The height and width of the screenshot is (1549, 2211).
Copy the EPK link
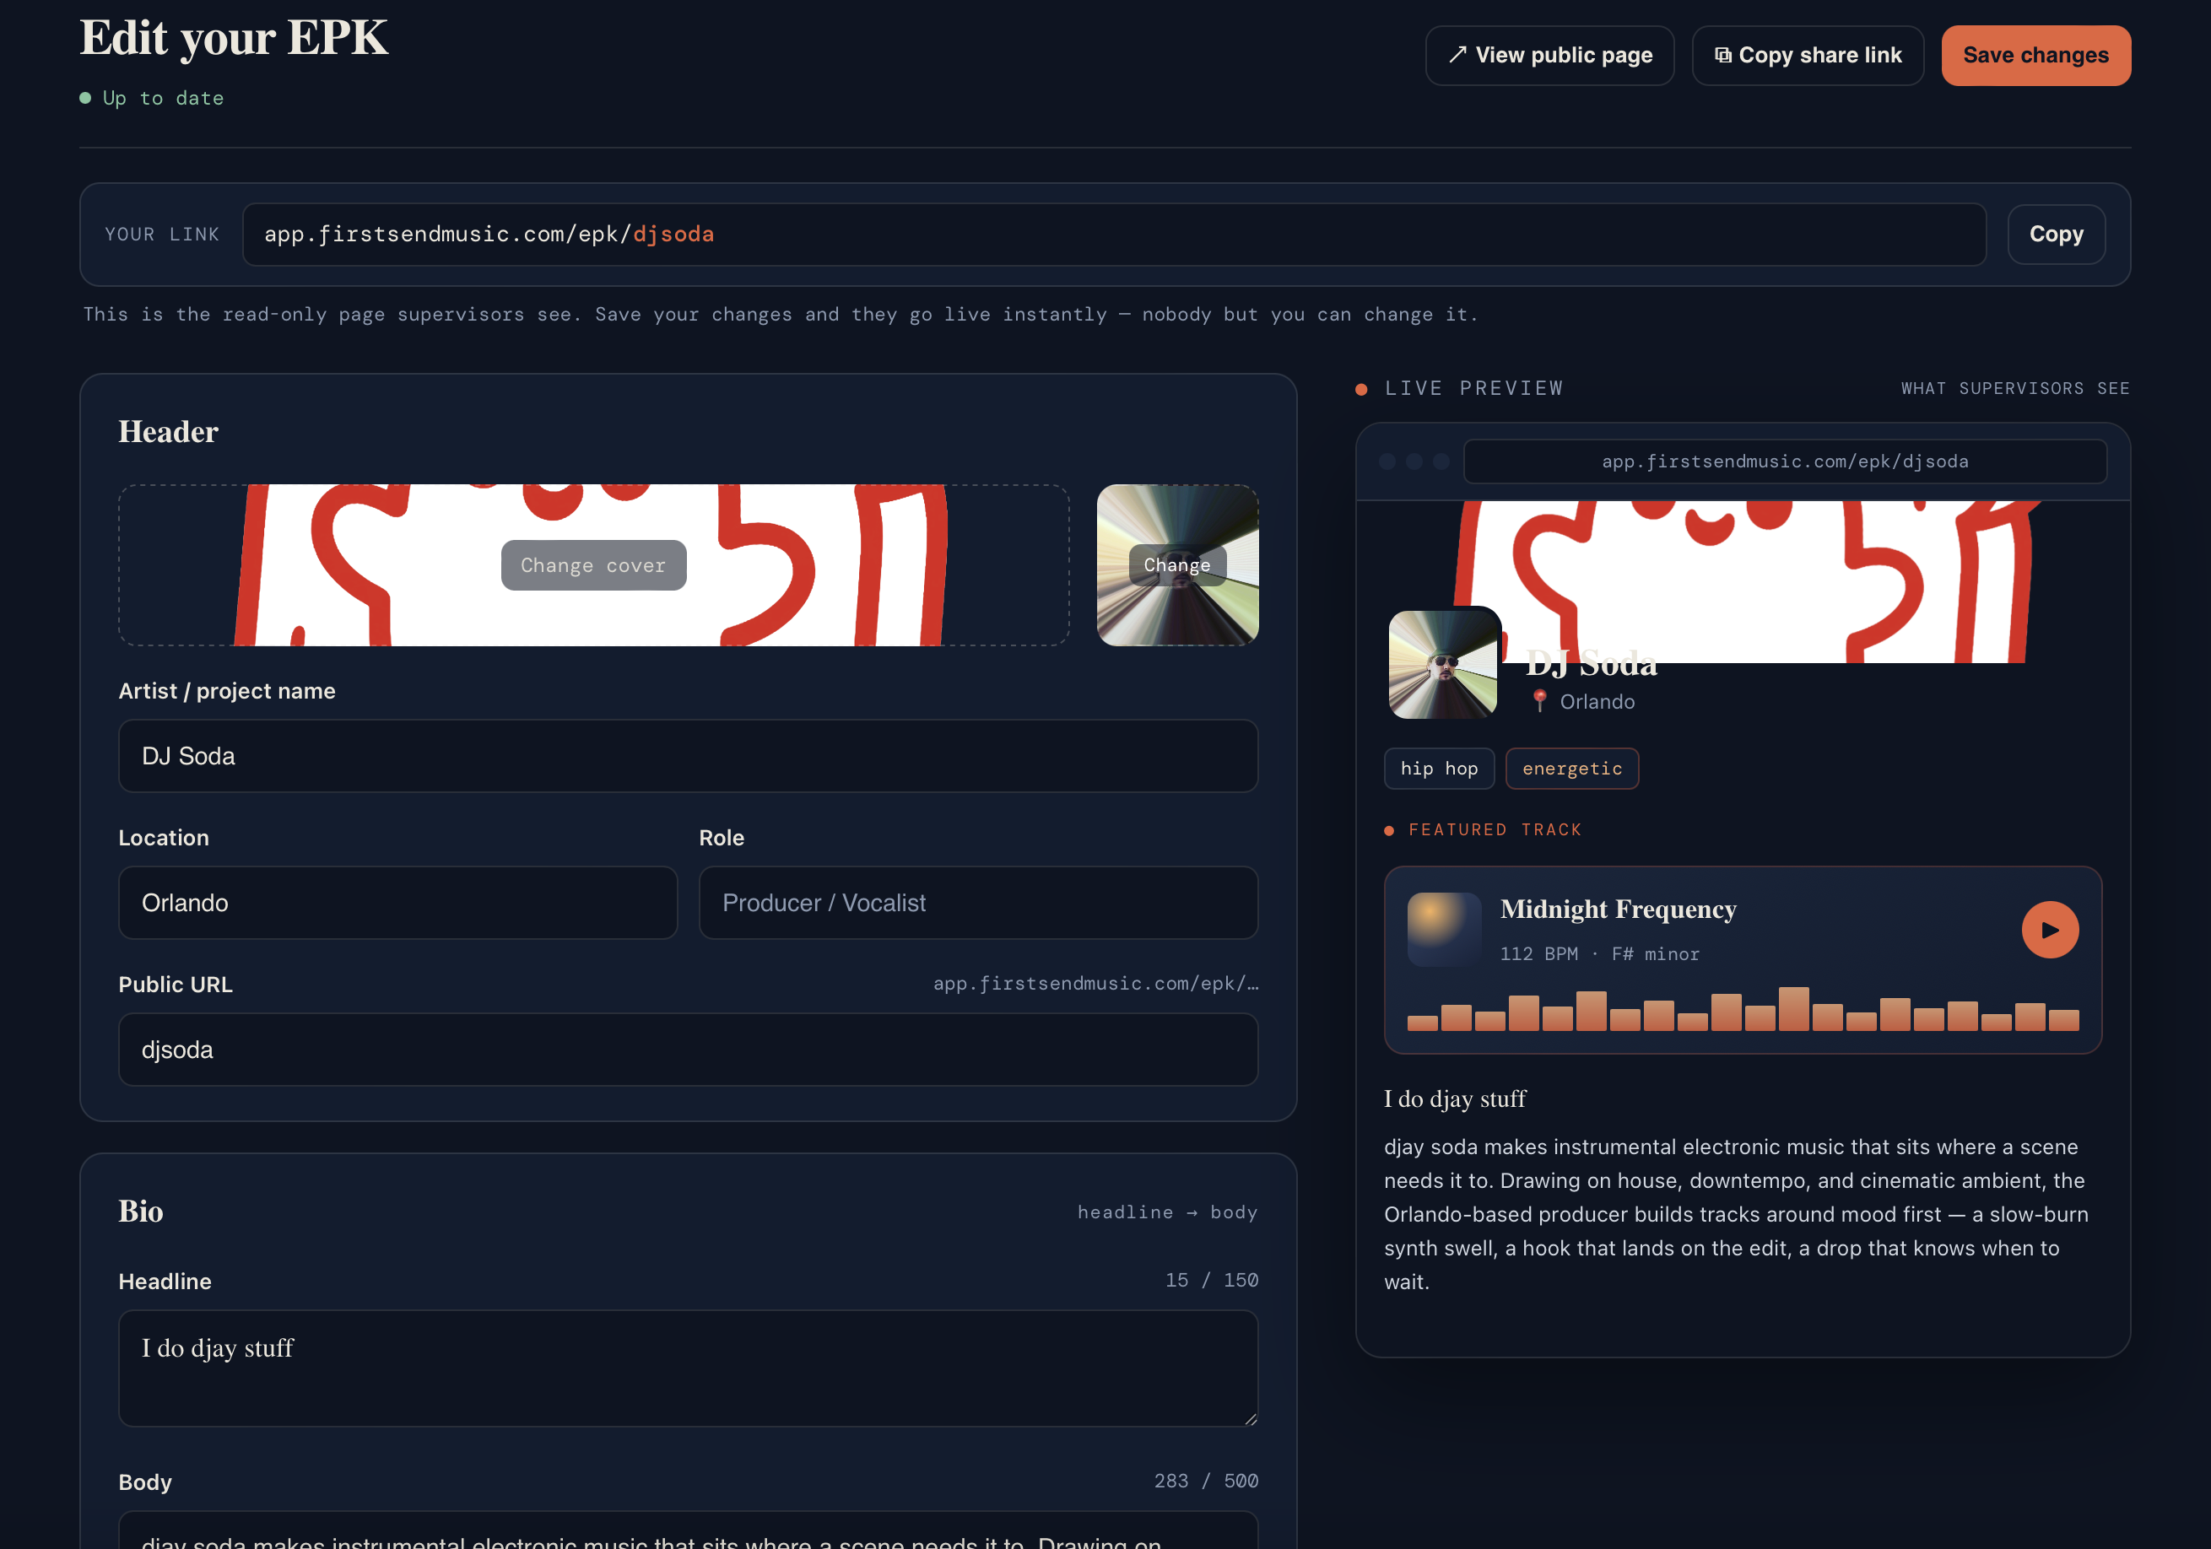(x=2055, y=234)
